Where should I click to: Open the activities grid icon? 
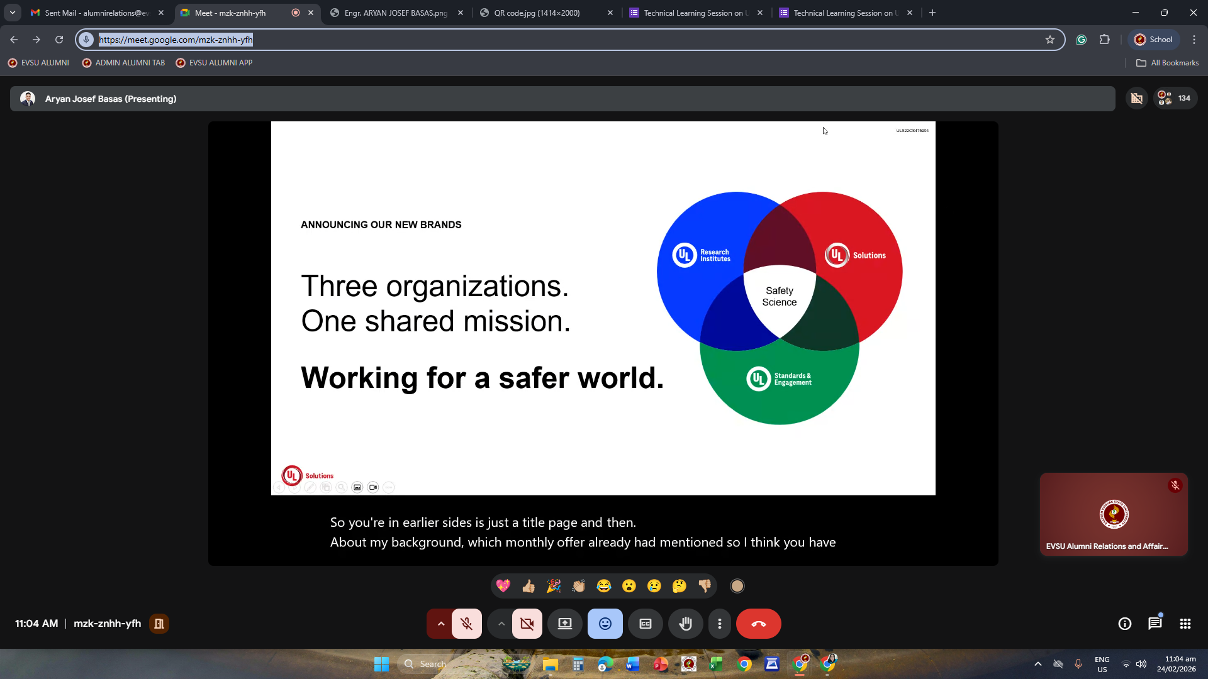click(1185, 624)
